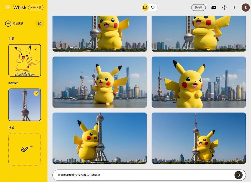251x182 pixels.
Task: Toggle checkmark on Pikachu subject image
Action: coord(36,49)
